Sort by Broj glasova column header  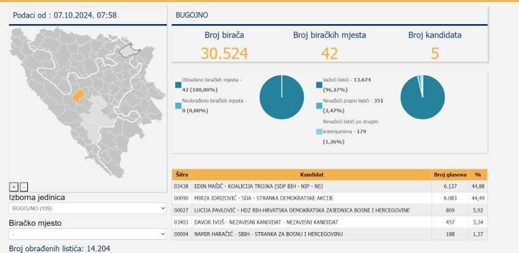click(x=450, y=174)
